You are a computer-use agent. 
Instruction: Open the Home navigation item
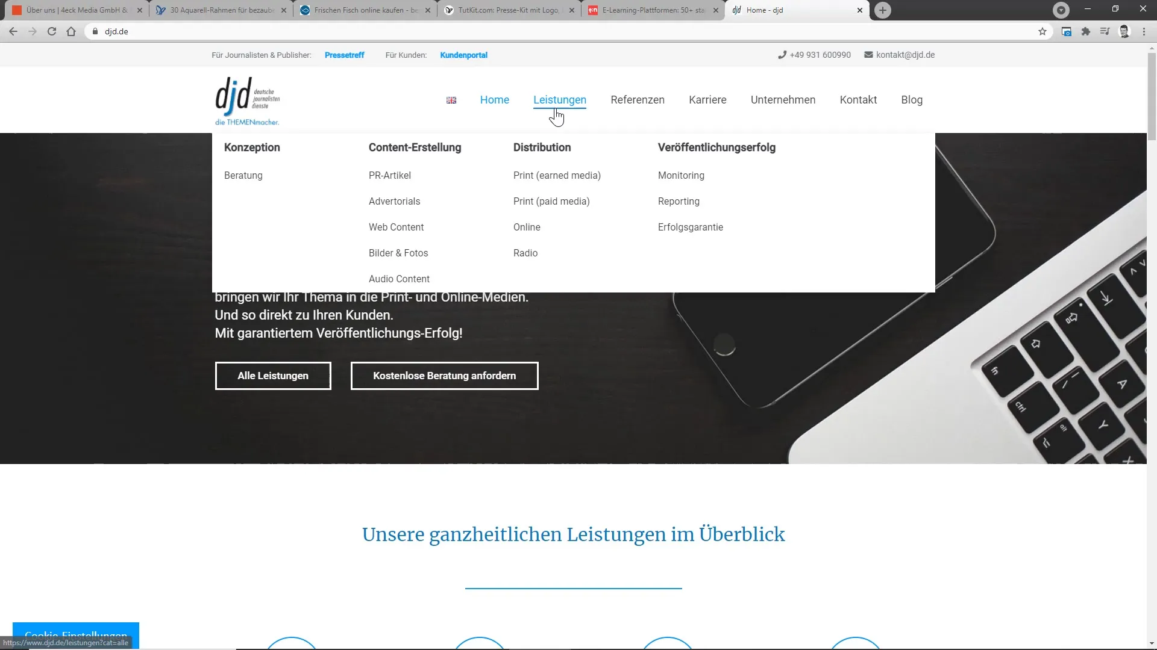495,100
